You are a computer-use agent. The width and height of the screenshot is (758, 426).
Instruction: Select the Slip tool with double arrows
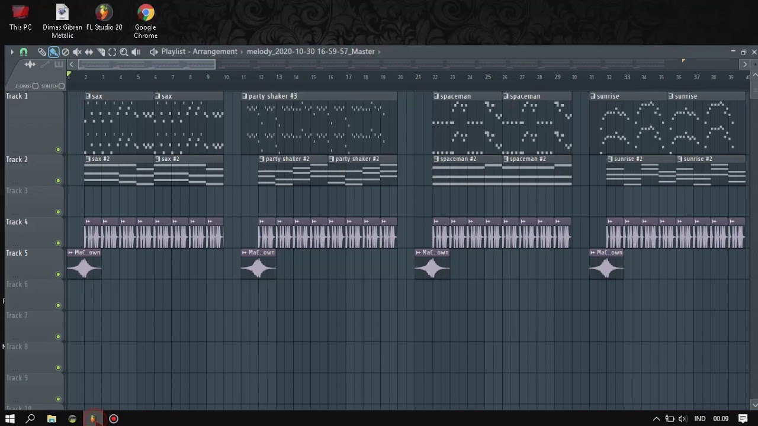point(89,52)
